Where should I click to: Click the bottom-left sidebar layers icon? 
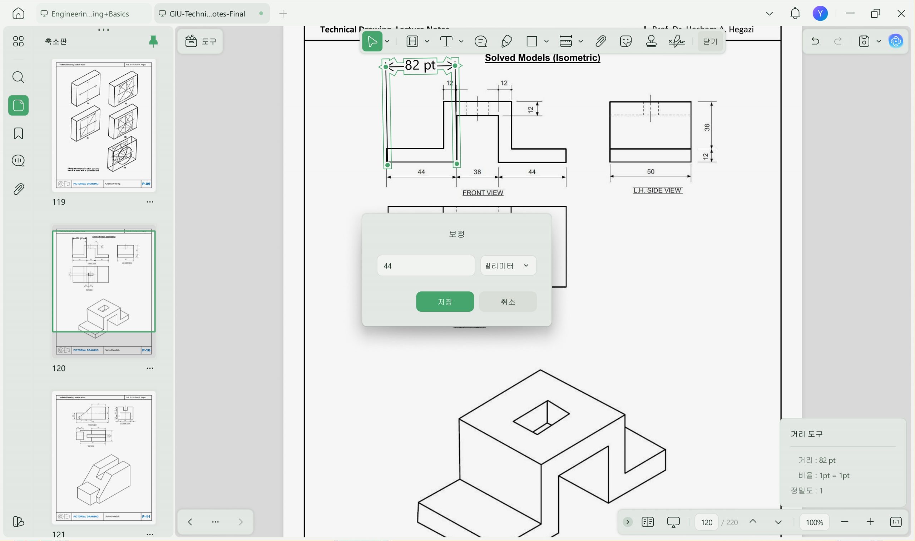click(x=18, y=522)
